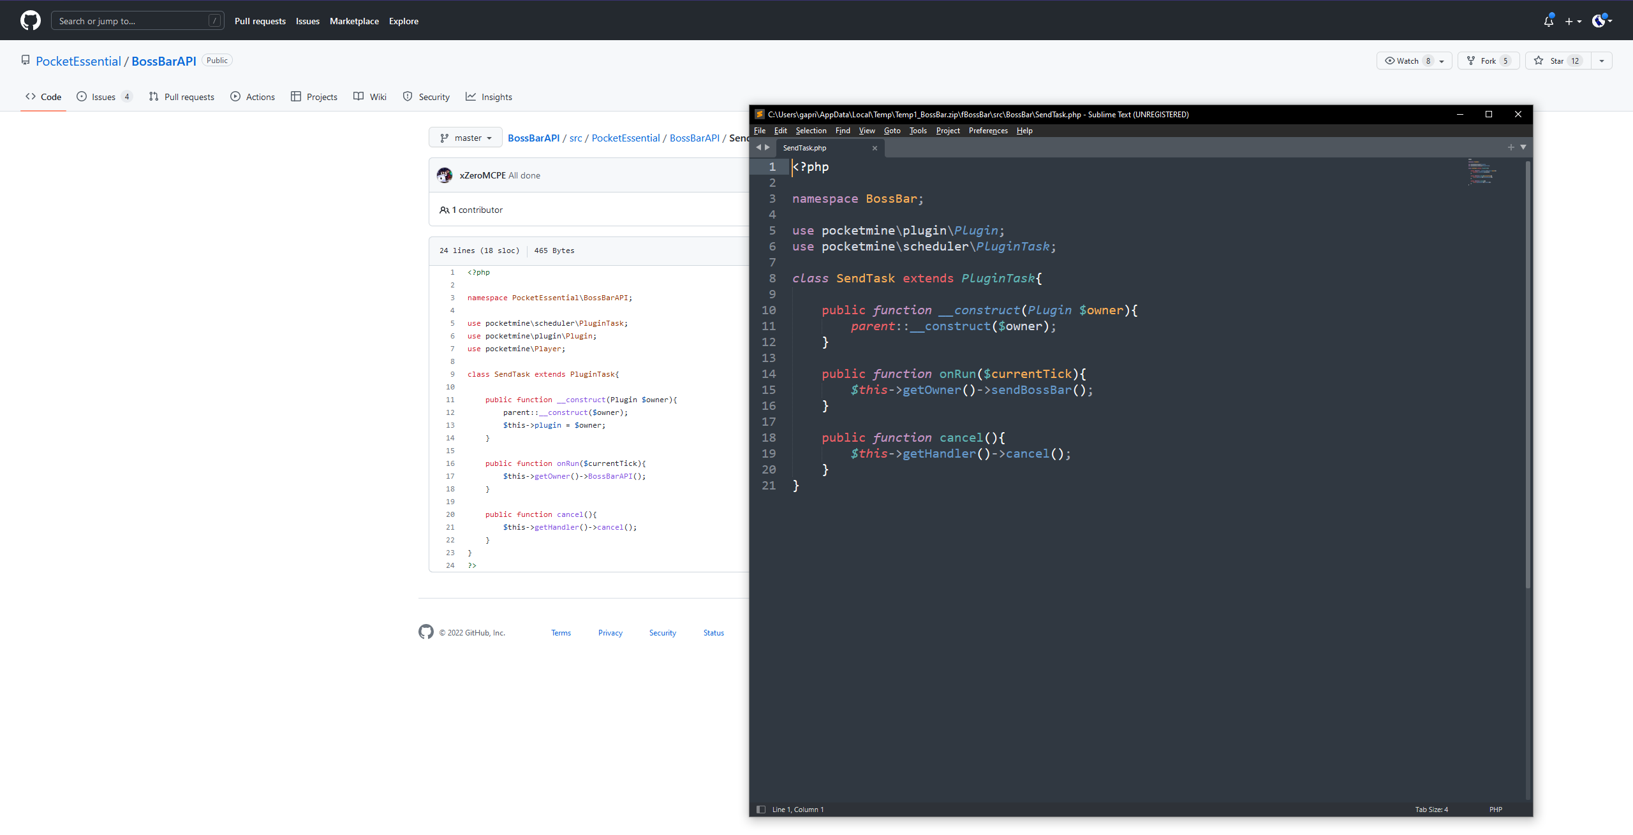Expand the master branch dropdown
Viewport: 1633px width, 835px height.
point(466,138)
